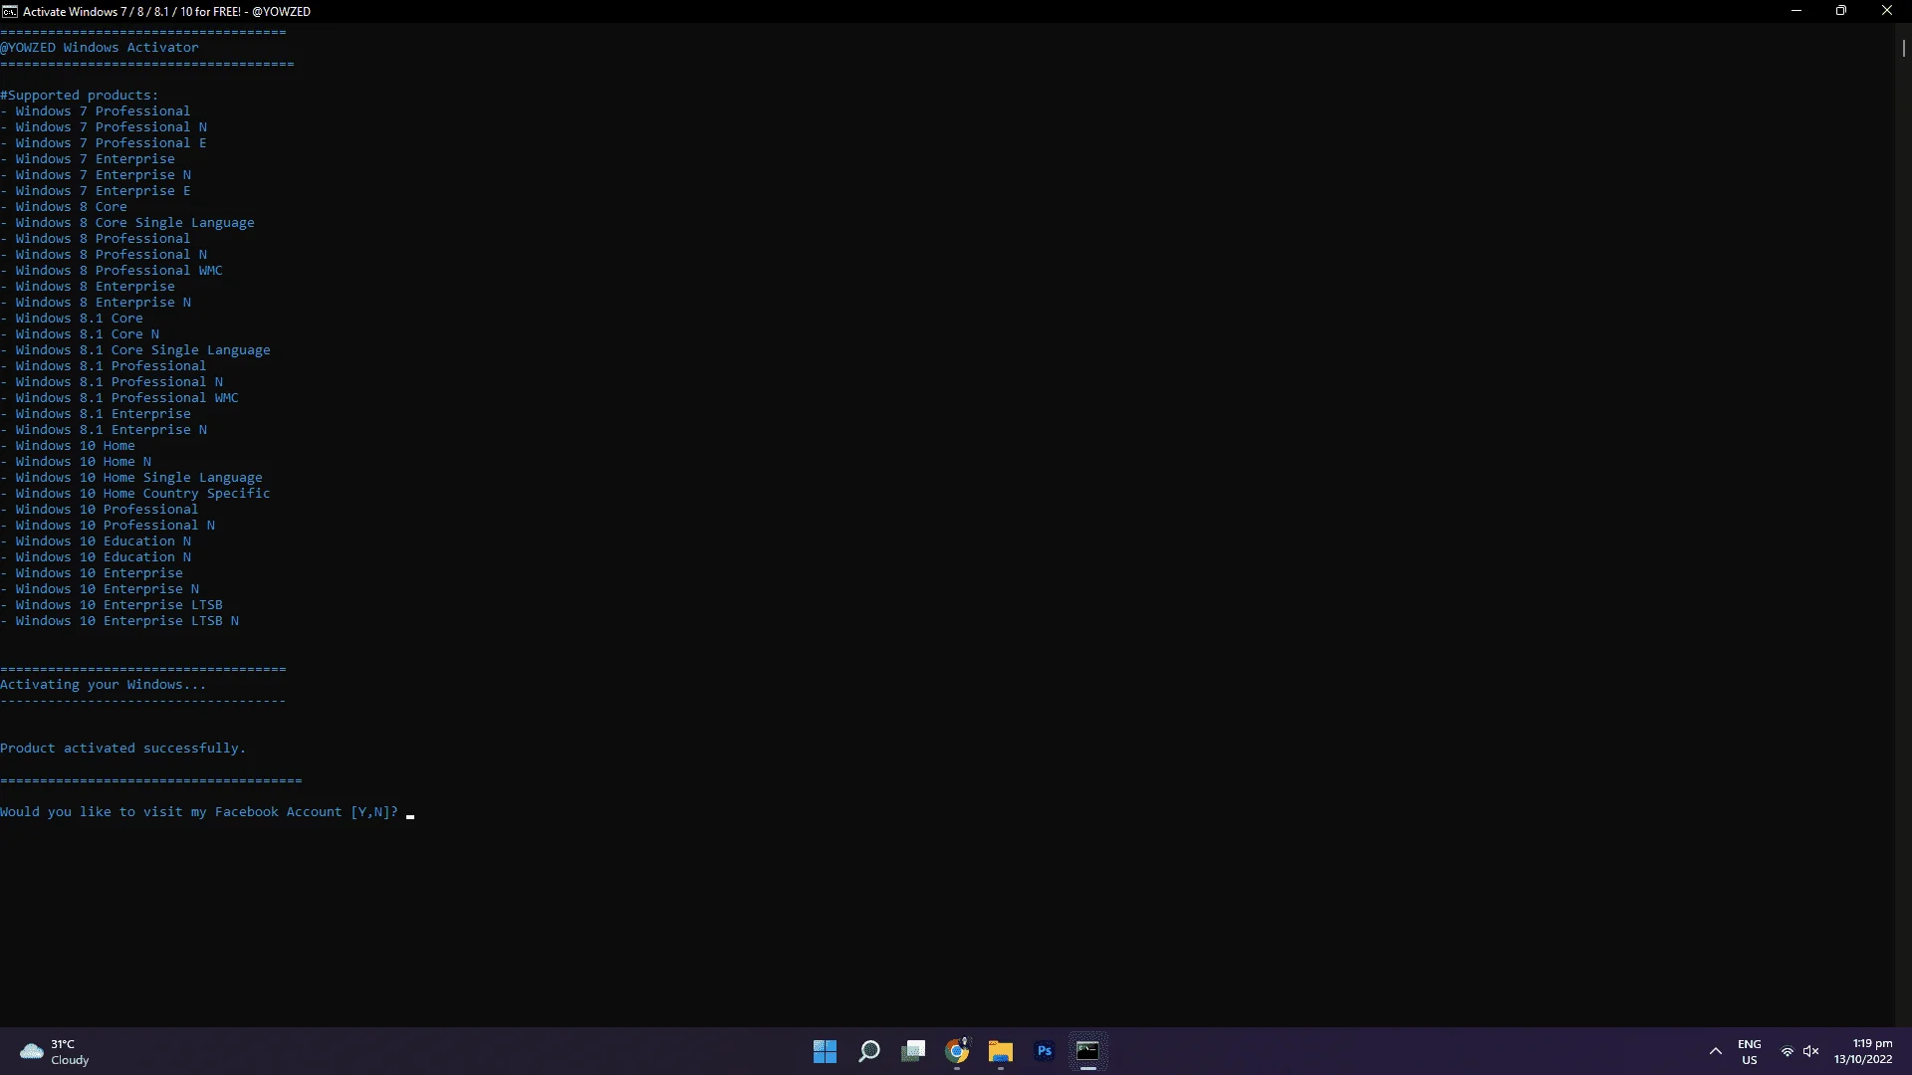The width and height of the screenshot is (1912, 1075).
Task: Select 'Windows 10 Home Single Language' line
Action: pos(131,478)
